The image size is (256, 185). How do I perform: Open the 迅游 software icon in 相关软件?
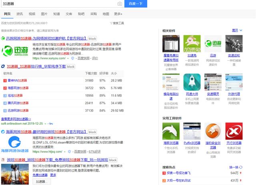click(x=213, y=44)
